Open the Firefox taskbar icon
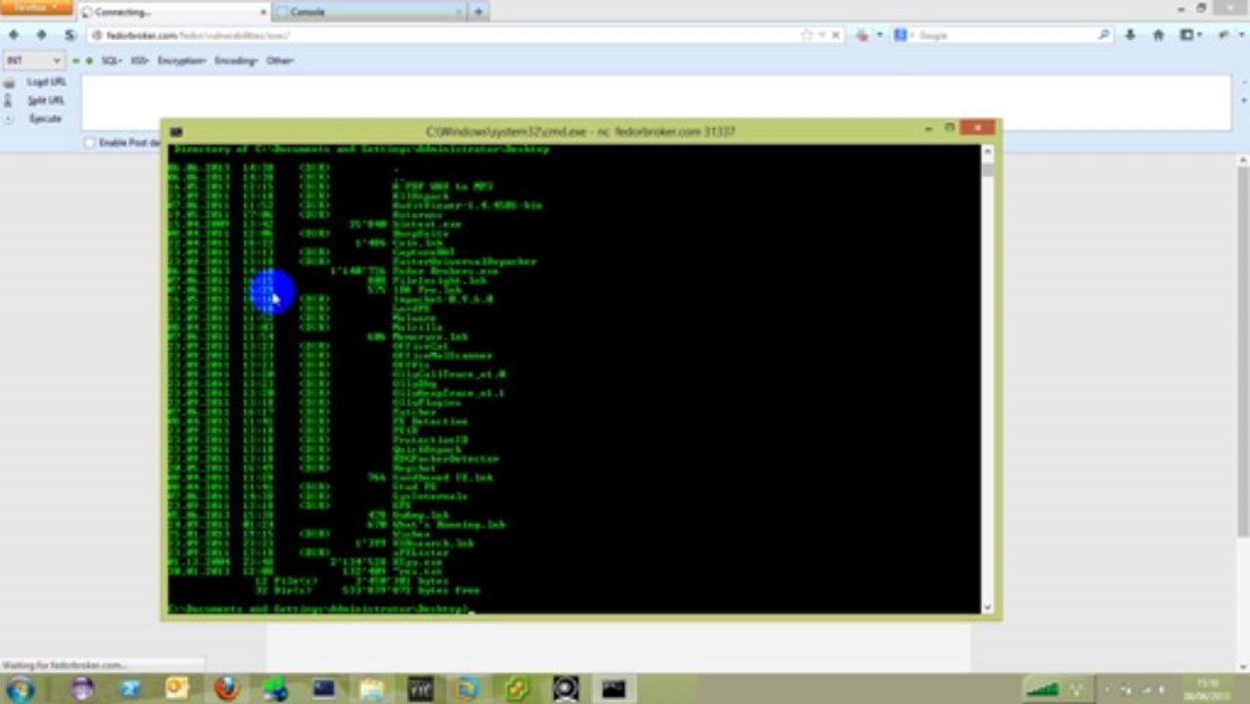 pyautogui.click(x=227, y=688)
